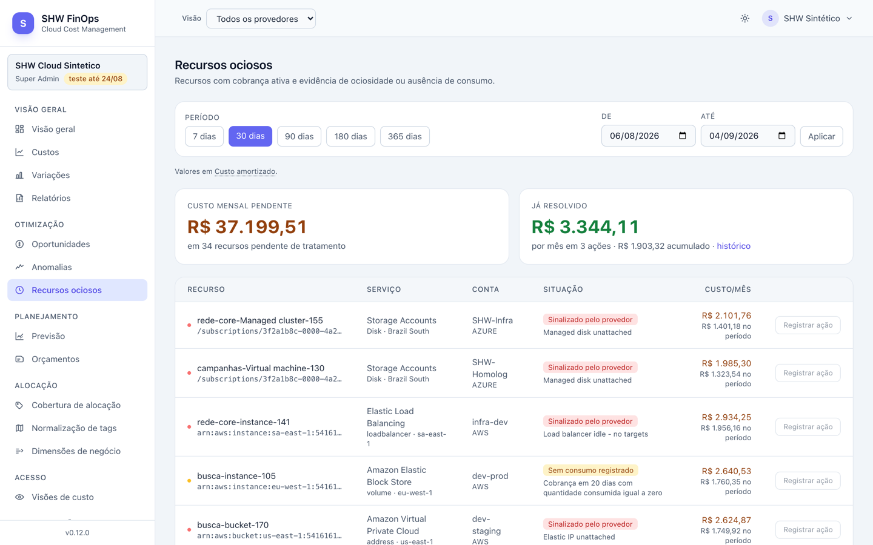
Task: Go to the Custos menu item
Action: 77,152
